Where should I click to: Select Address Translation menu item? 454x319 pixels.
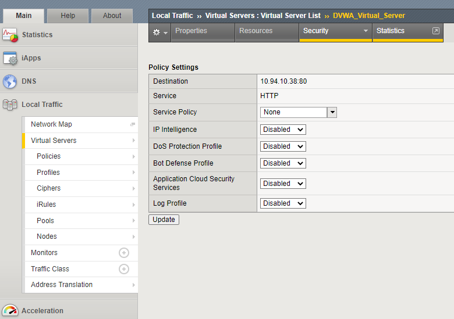[x=81, y=285]
